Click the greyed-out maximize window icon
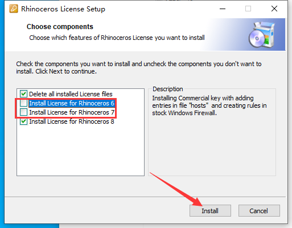292x228 pixels. pos(248,9)
